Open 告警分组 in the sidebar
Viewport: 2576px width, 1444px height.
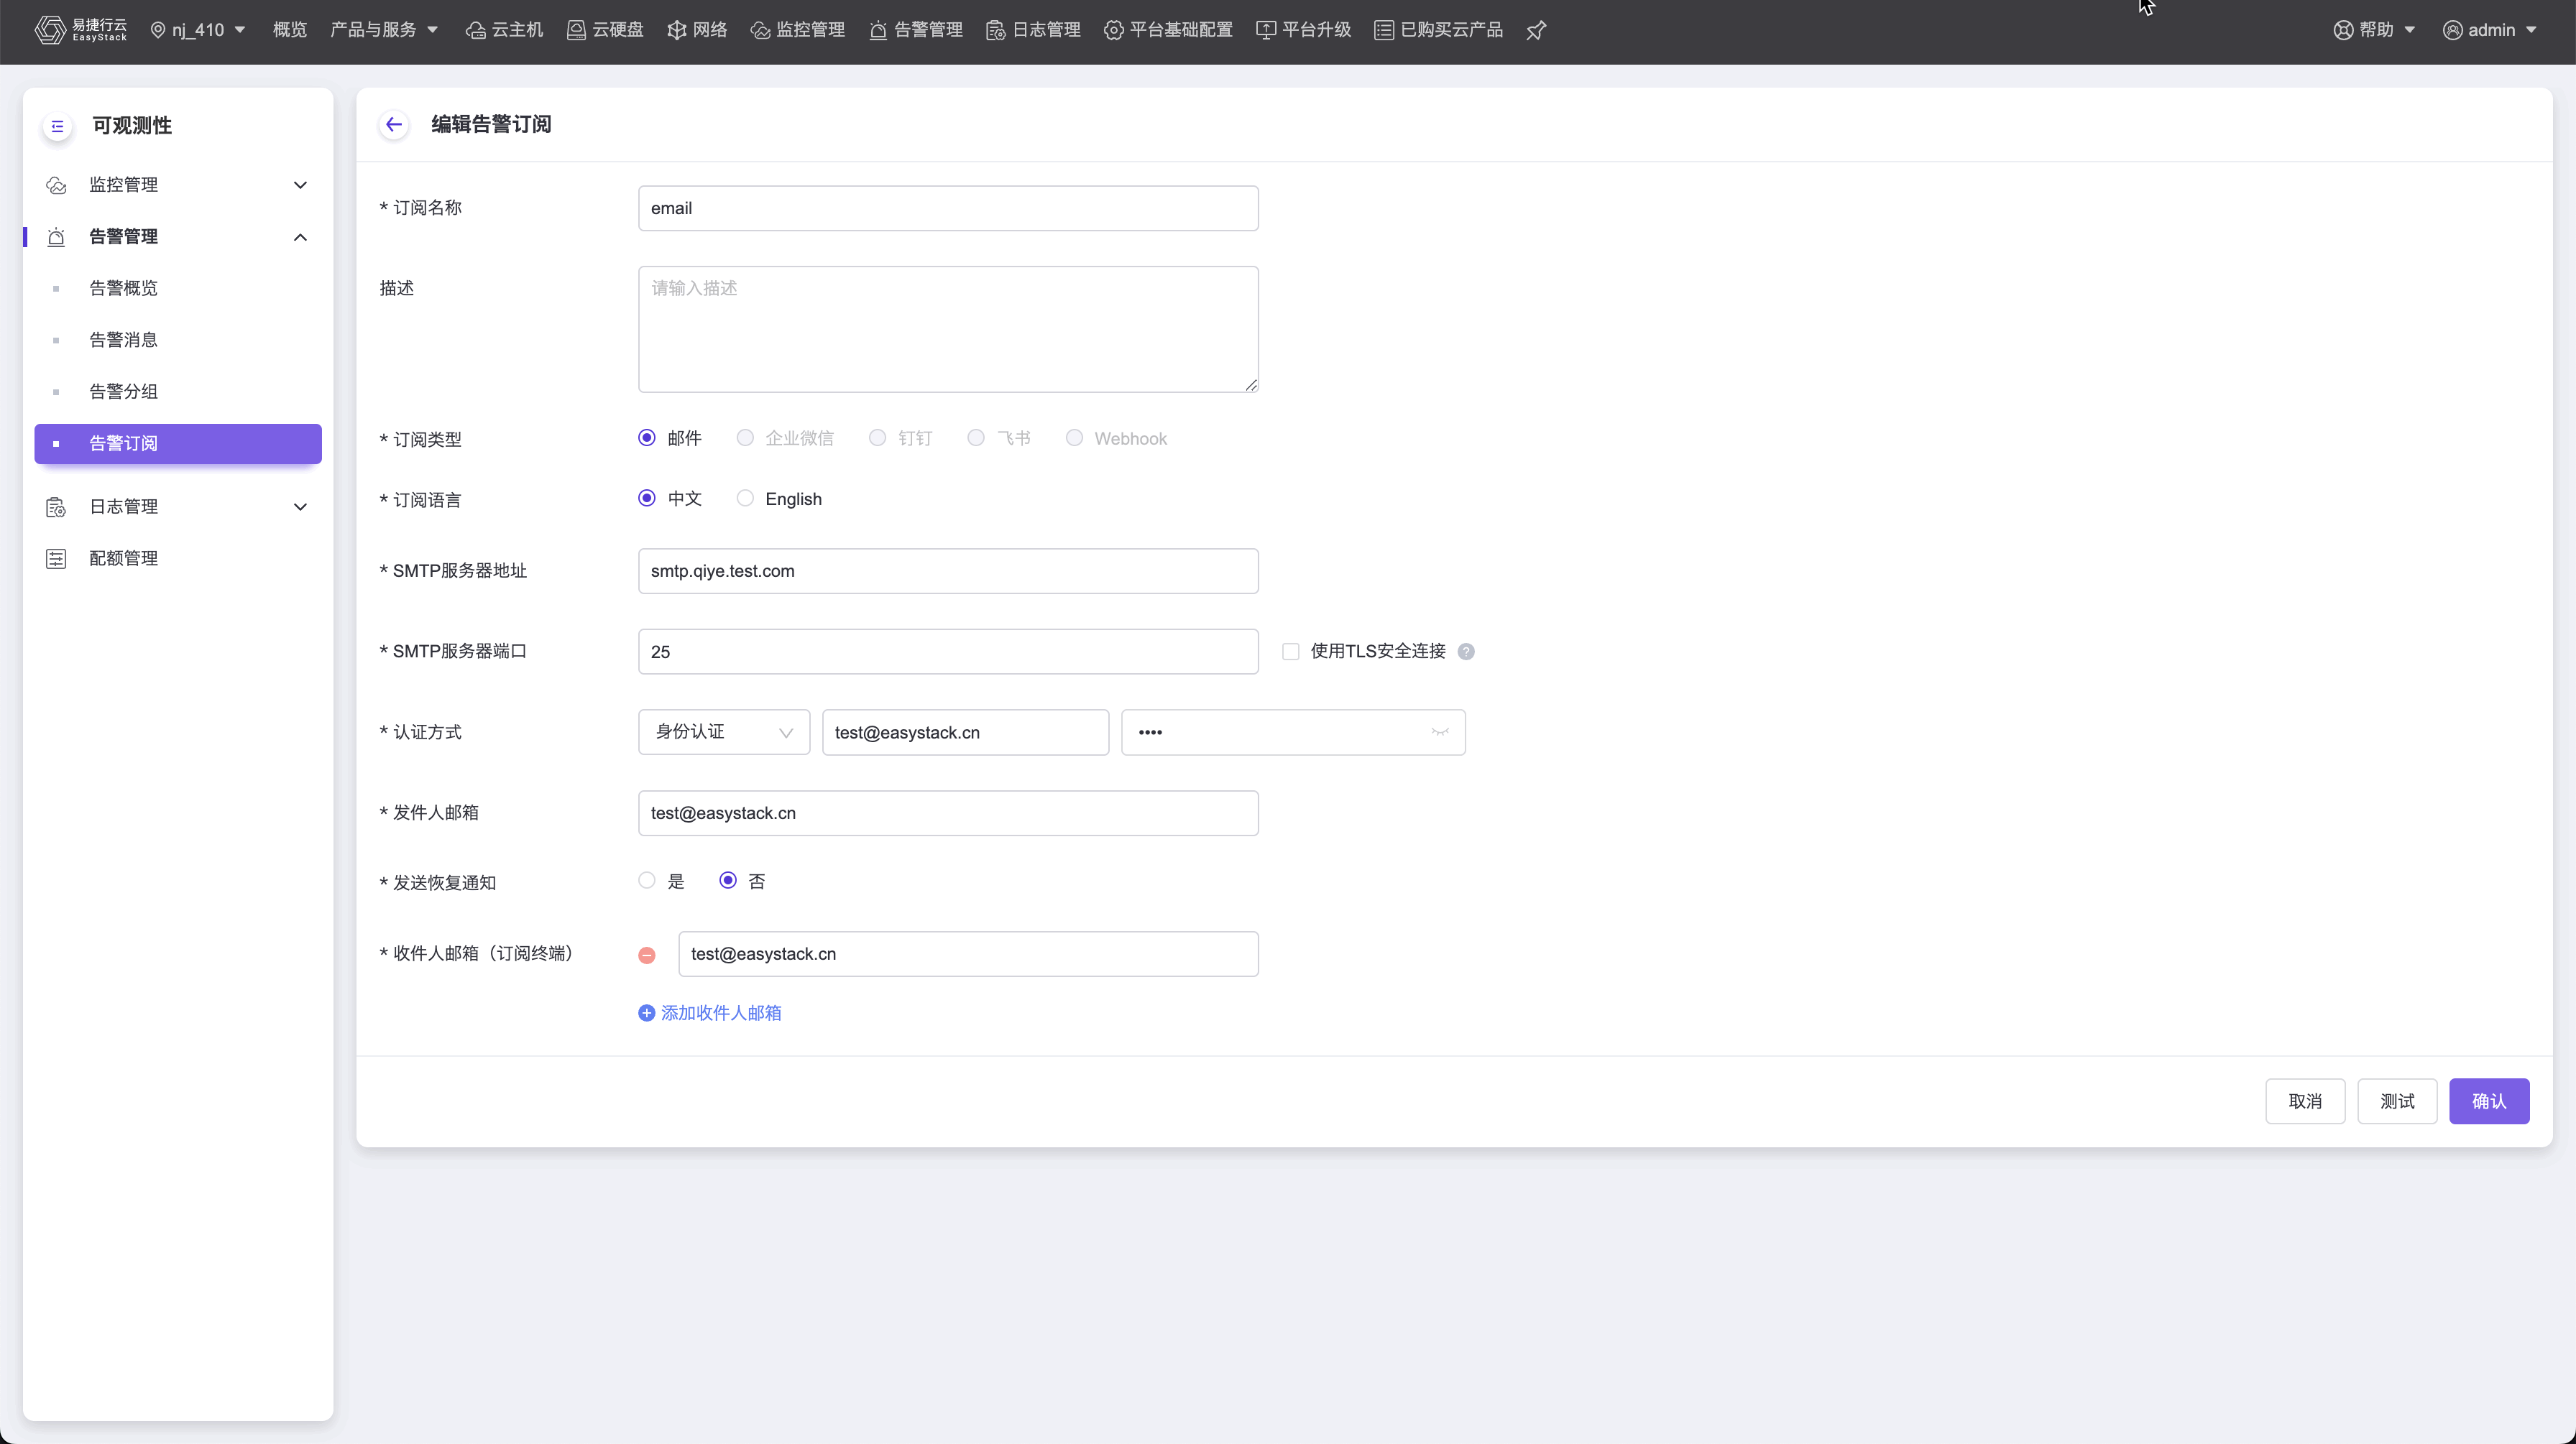[123, 392]
